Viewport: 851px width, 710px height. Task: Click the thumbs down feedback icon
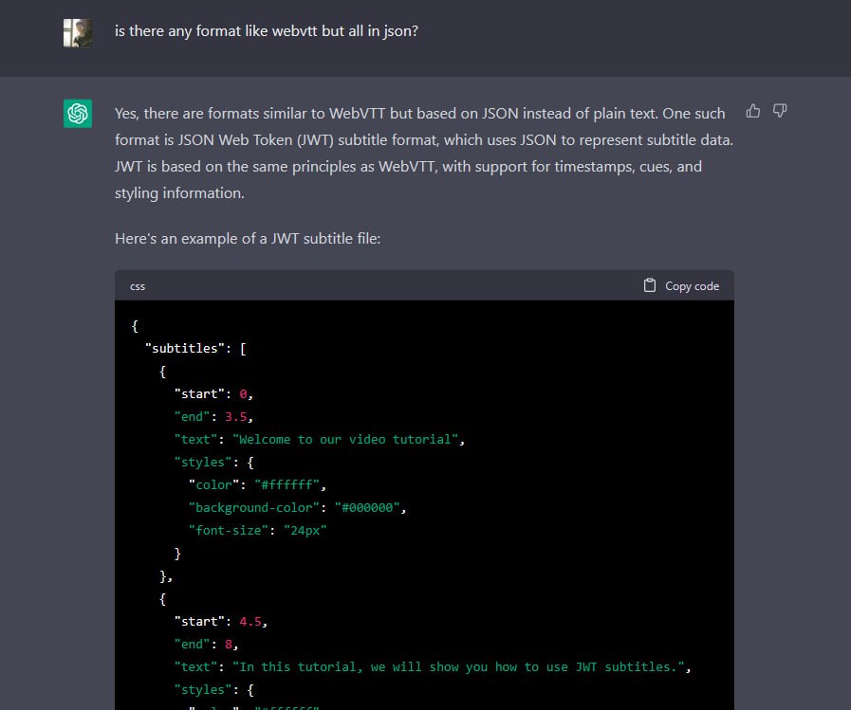780,111
